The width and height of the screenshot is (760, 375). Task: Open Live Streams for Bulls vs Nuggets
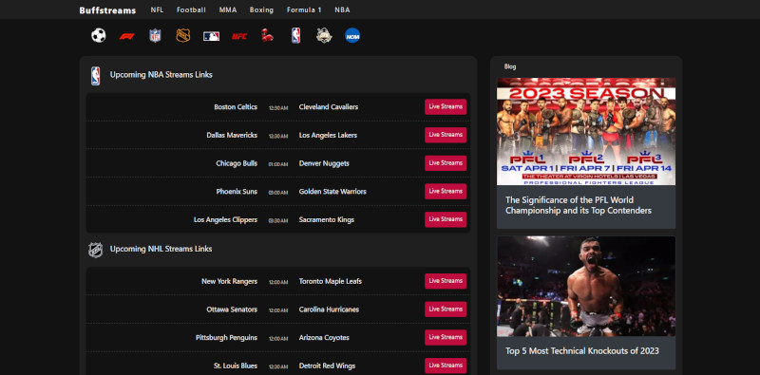click(x=446, y=162)
